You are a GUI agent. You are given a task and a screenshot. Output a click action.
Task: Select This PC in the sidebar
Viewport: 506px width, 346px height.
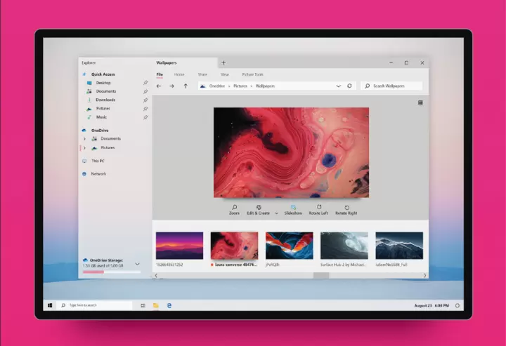pos(97,161)
